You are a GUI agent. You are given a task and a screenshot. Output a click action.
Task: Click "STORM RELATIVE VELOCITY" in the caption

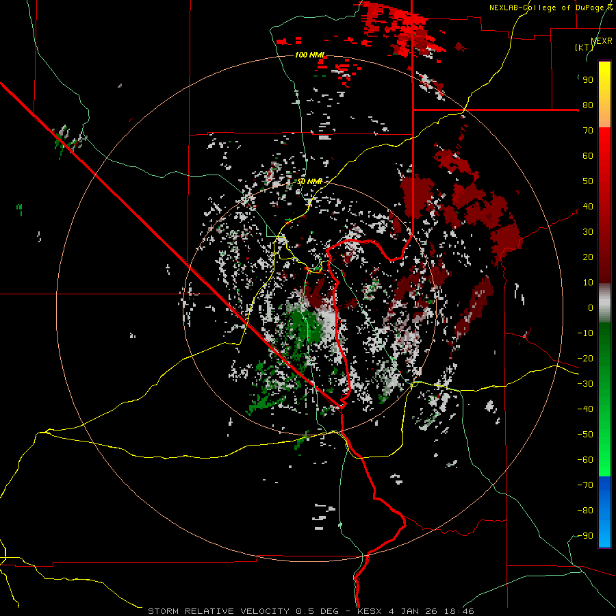click(218, 611)
